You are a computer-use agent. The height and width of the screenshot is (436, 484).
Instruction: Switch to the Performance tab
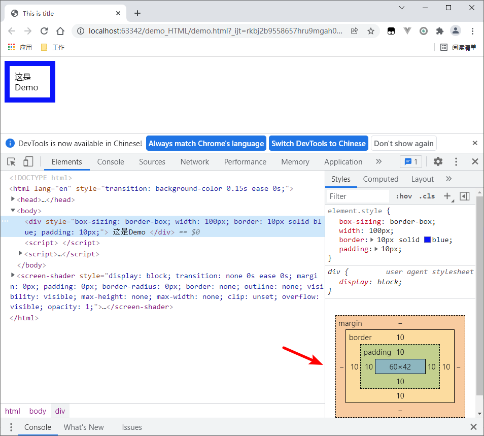pyautogui.click(x=245, y=162)
